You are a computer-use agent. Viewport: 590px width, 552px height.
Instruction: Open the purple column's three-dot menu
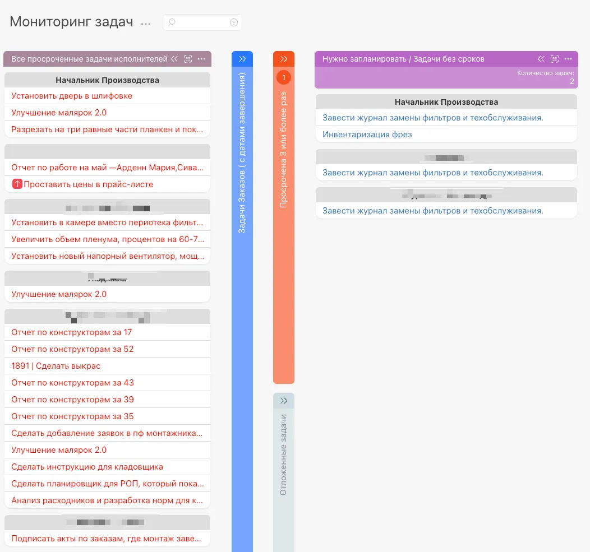pos(568,59)
